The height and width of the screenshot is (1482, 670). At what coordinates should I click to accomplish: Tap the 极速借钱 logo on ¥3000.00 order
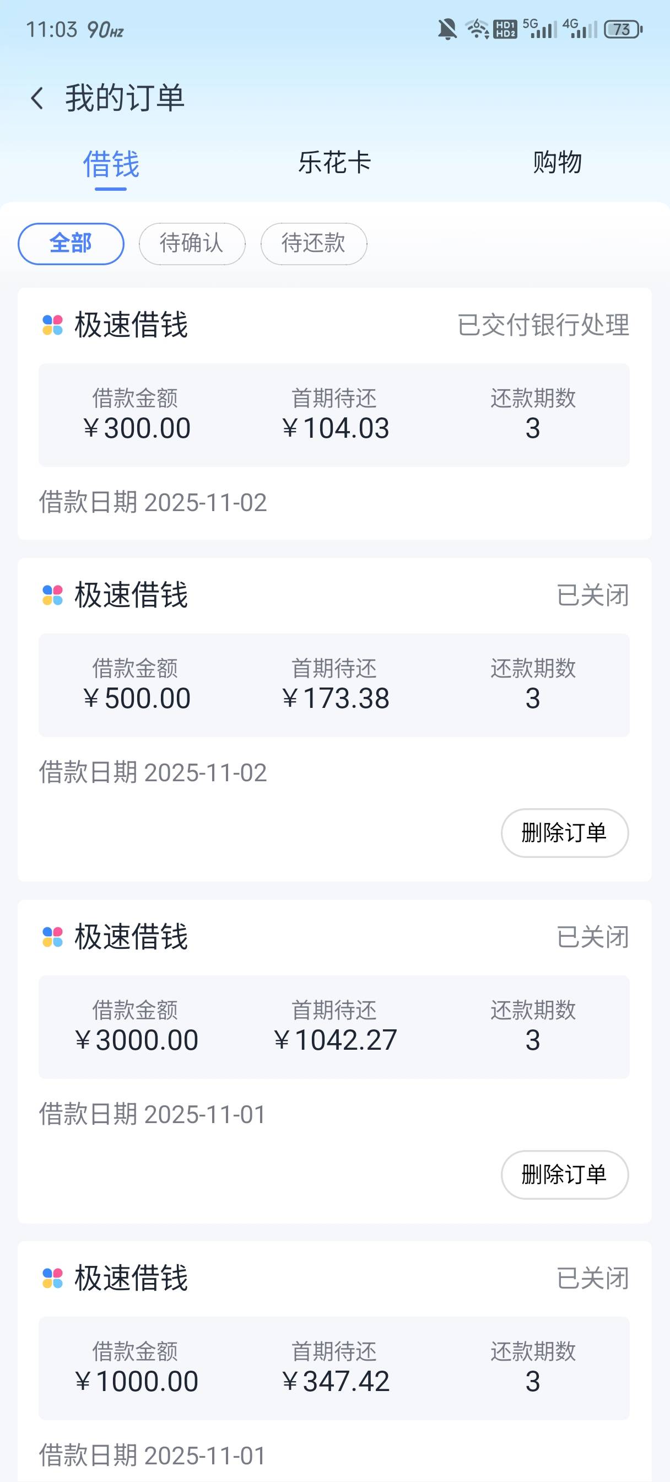(52, 937)
